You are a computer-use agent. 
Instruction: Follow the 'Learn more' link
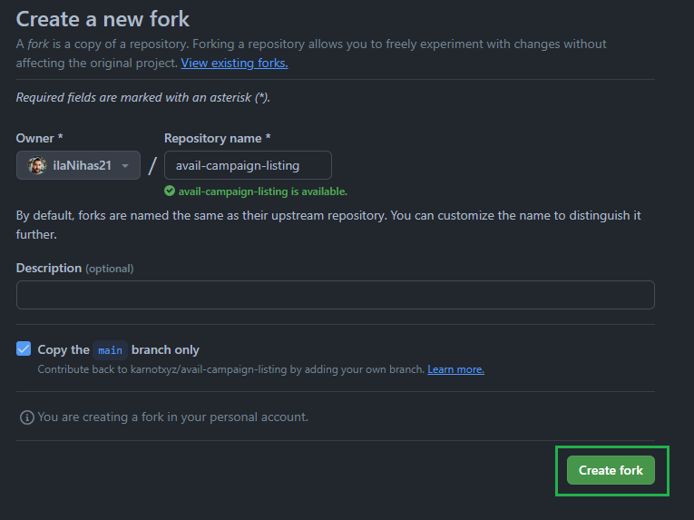coord(456,369)
